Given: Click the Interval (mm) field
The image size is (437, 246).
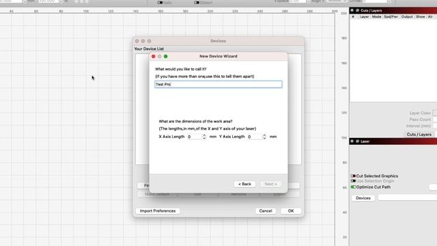Looking at the screenshot, I should 435,126.
